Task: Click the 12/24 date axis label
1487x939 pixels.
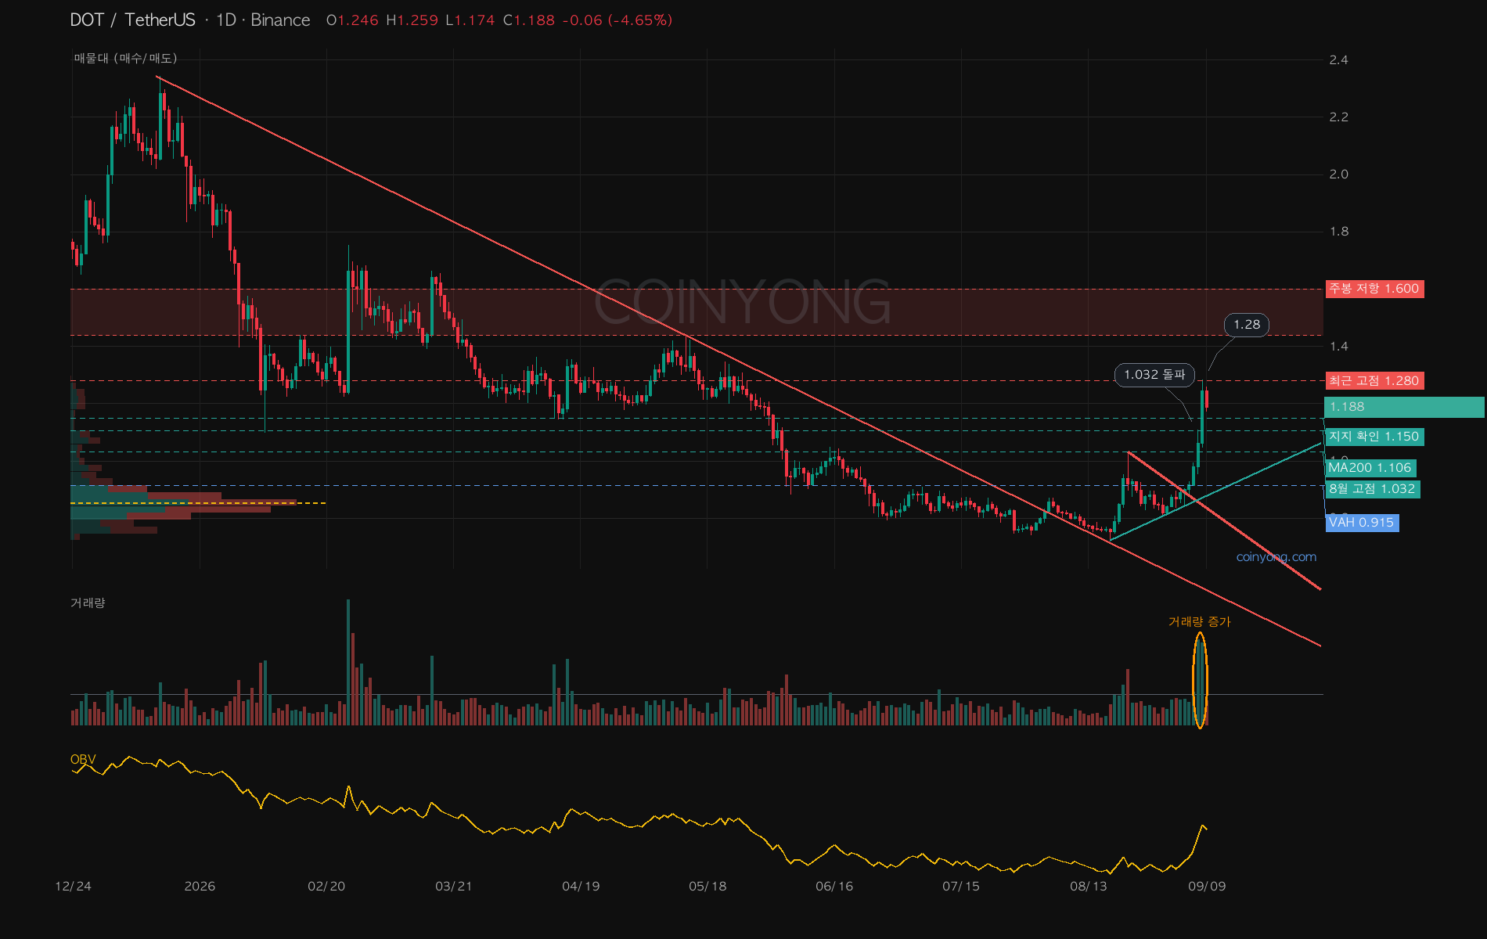Action: 73,886
